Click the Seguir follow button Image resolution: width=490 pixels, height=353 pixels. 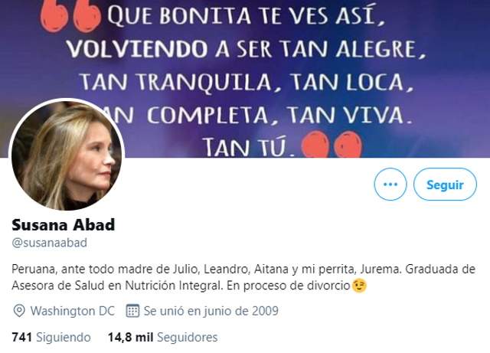tap(445, 185)
